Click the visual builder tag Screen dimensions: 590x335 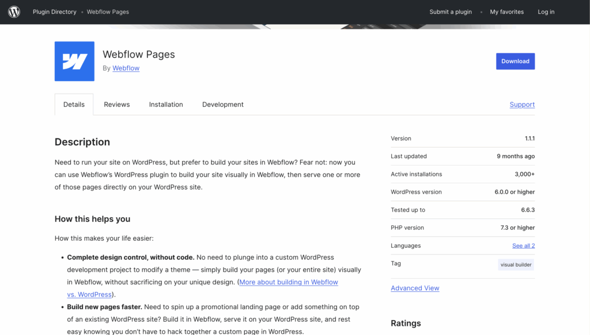click(516, 265)
